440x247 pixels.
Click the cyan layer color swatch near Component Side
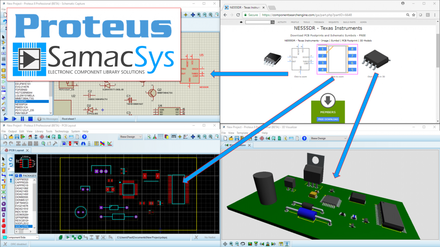(x=5, y=237)
